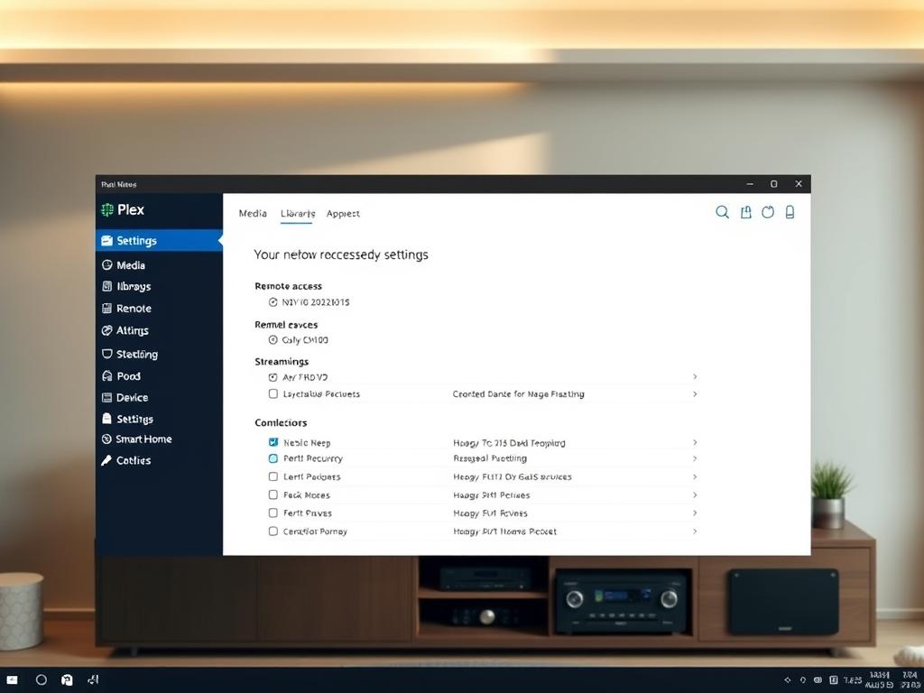Click the mobile device icon in header
Screen dimensions: 924x693
pyautogui.click(x=790, y=212)
